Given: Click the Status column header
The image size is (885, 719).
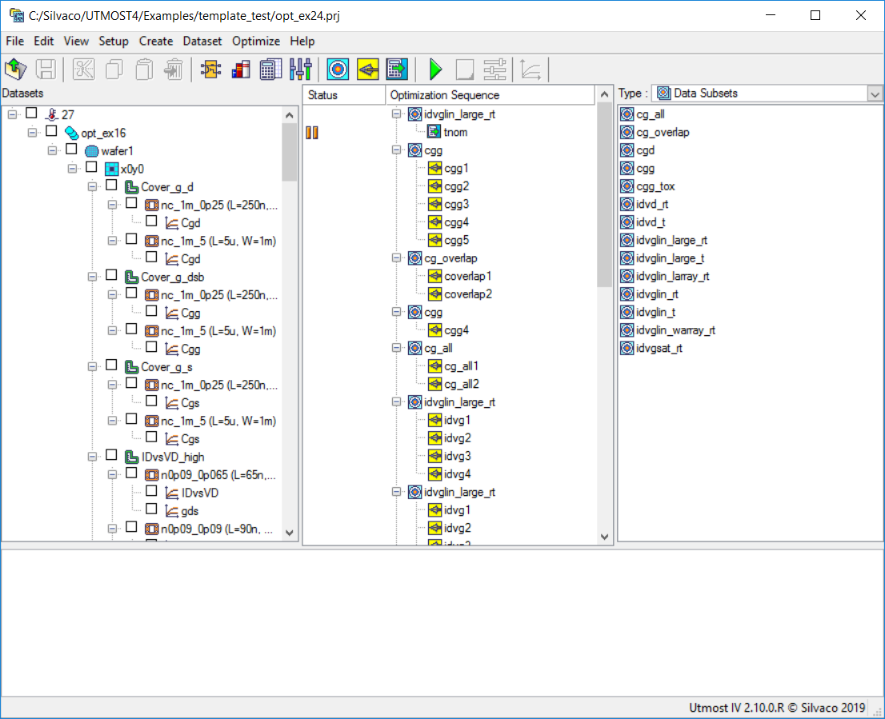Looking at the screenshot, I should point(344,94).
